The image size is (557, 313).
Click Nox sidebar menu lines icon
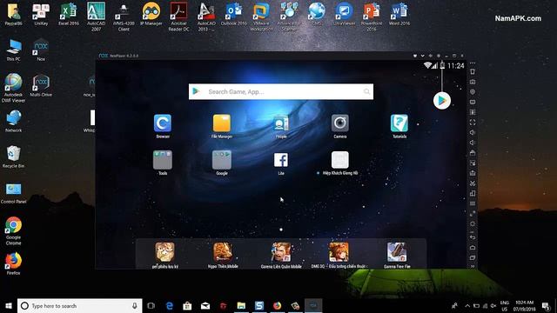(x=473, y=203)
